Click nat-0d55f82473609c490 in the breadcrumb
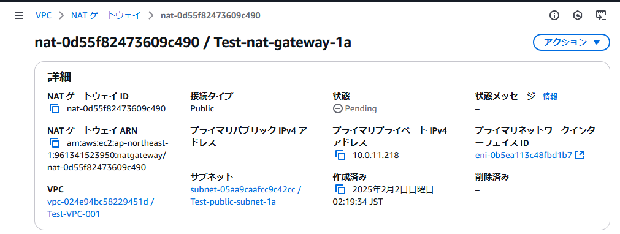 (210, 15)
